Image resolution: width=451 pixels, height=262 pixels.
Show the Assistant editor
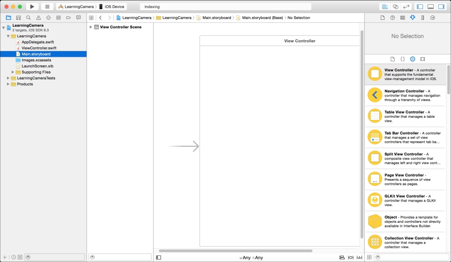[x=396, y=7]
